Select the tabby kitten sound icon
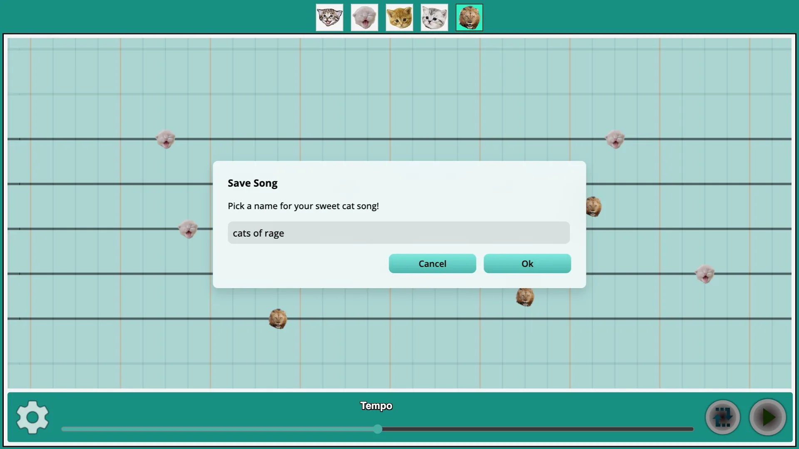This screenshot has width=799, height=449. click(330, 17)
